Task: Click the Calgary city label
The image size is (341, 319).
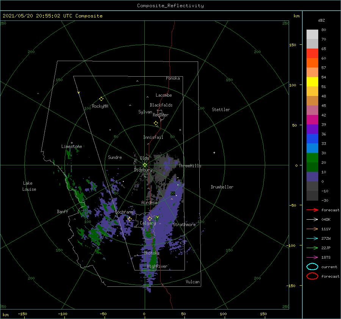Action: (x=148, y=223)
